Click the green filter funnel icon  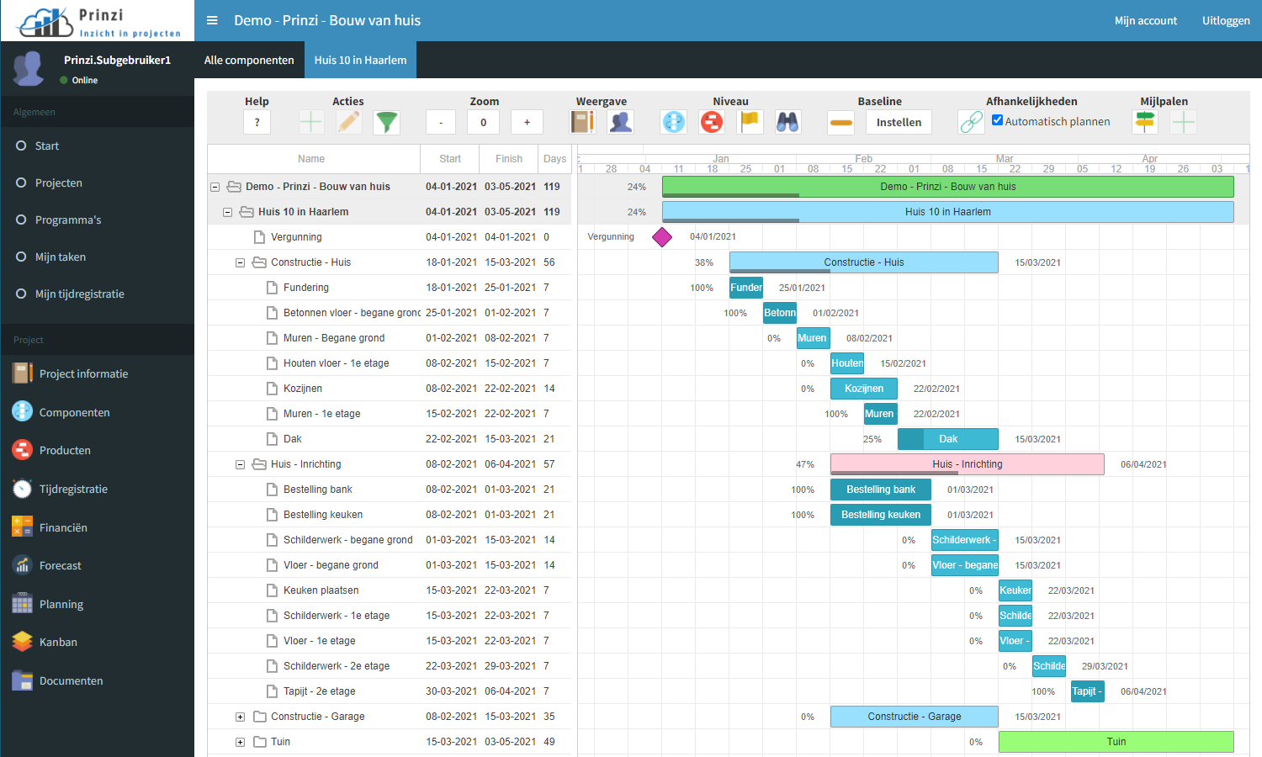pyautogui.click(x=386, y=123)
